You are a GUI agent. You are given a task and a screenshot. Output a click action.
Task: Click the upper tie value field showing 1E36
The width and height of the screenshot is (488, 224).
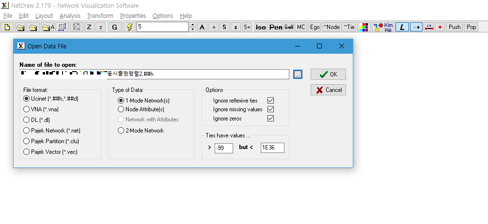[273, 148]
